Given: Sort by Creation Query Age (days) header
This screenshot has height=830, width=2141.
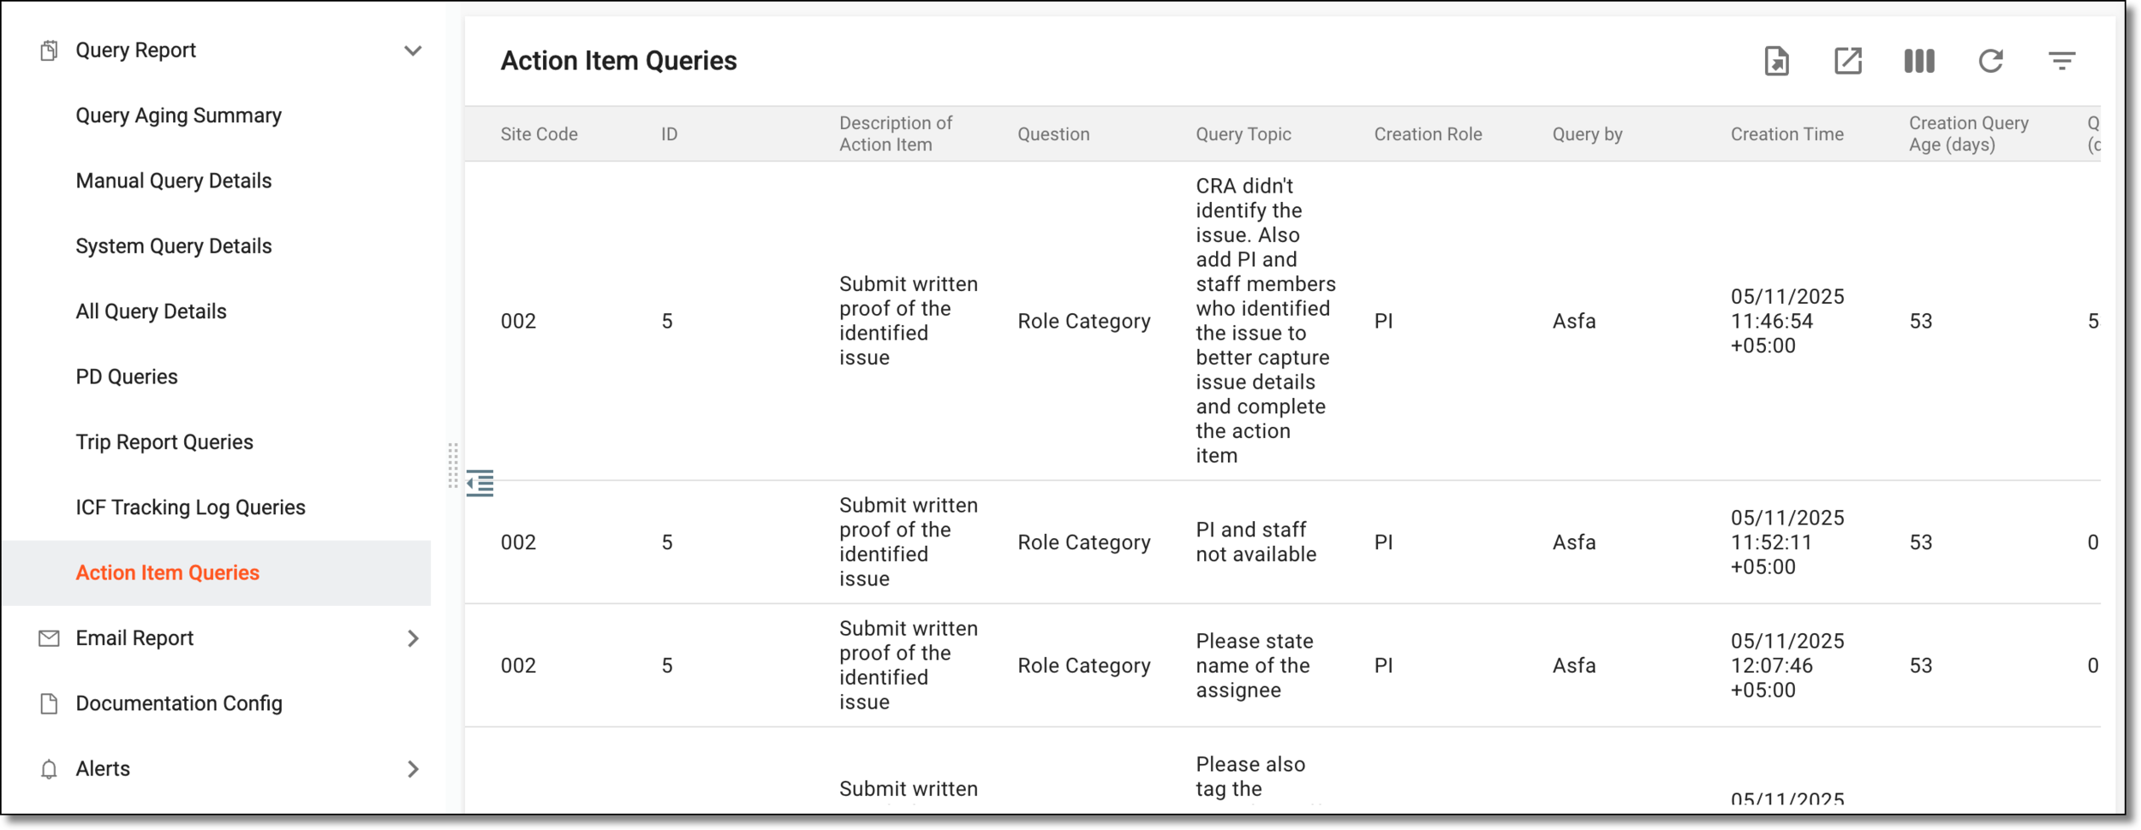Looking at the screenshot, I should [1968, 133].
